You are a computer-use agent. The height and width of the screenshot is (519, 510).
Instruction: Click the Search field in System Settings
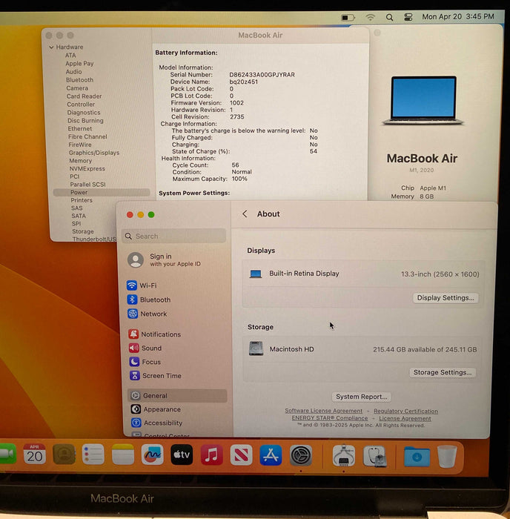pyautogui.click(x=174, y=236)
